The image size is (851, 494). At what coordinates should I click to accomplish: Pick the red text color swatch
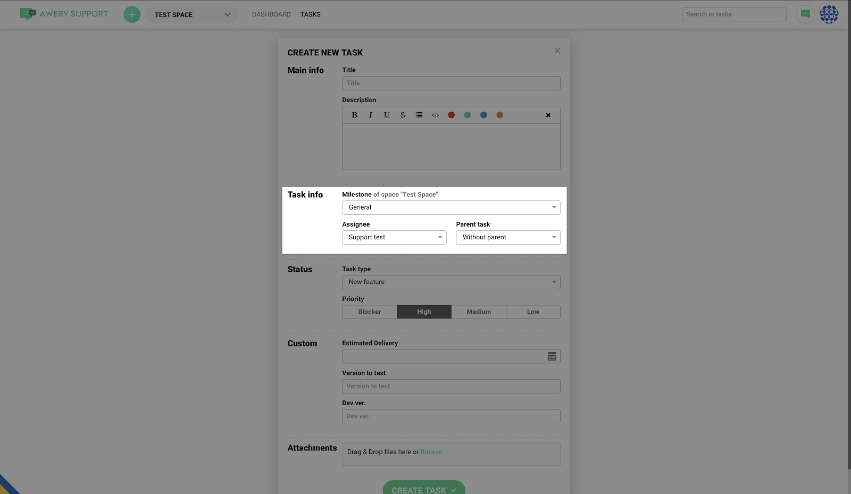tap(451, 115)
